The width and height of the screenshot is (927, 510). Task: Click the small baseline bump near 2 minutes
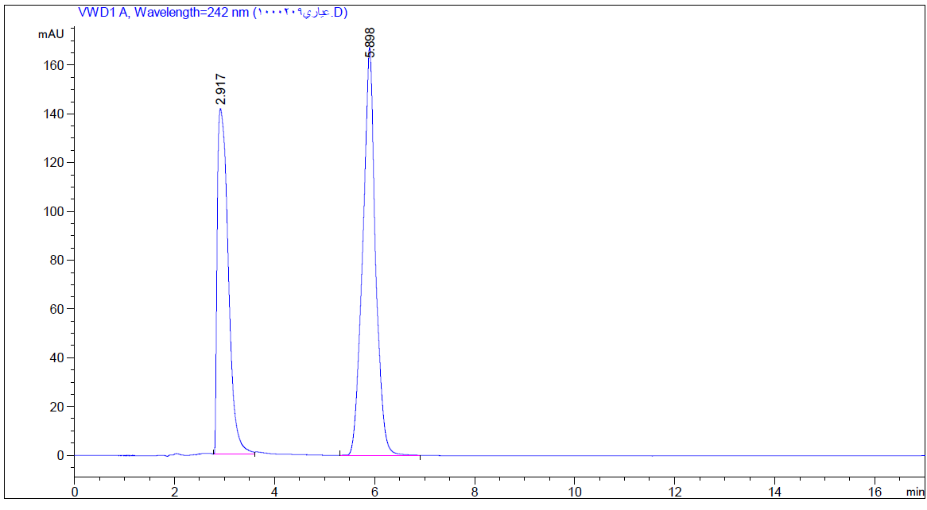[x=176, y=454]
